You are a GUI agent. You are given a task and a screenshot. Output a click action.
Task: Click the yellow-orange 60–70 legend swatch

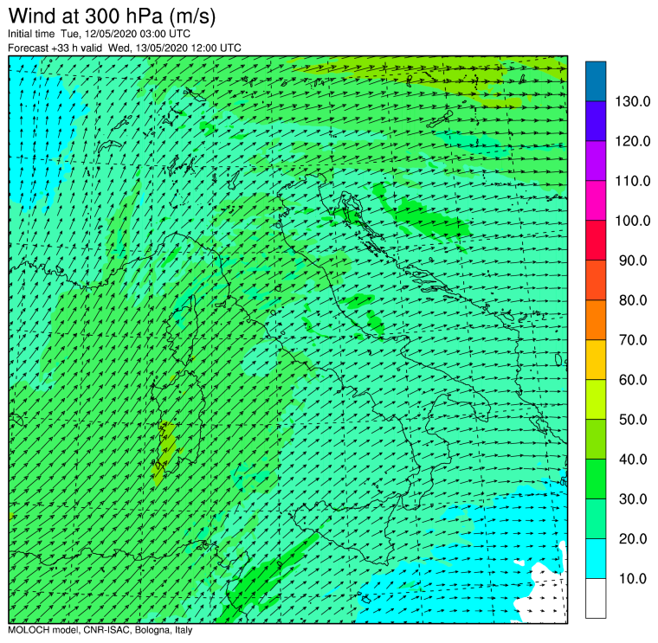(x=596, y=360)
